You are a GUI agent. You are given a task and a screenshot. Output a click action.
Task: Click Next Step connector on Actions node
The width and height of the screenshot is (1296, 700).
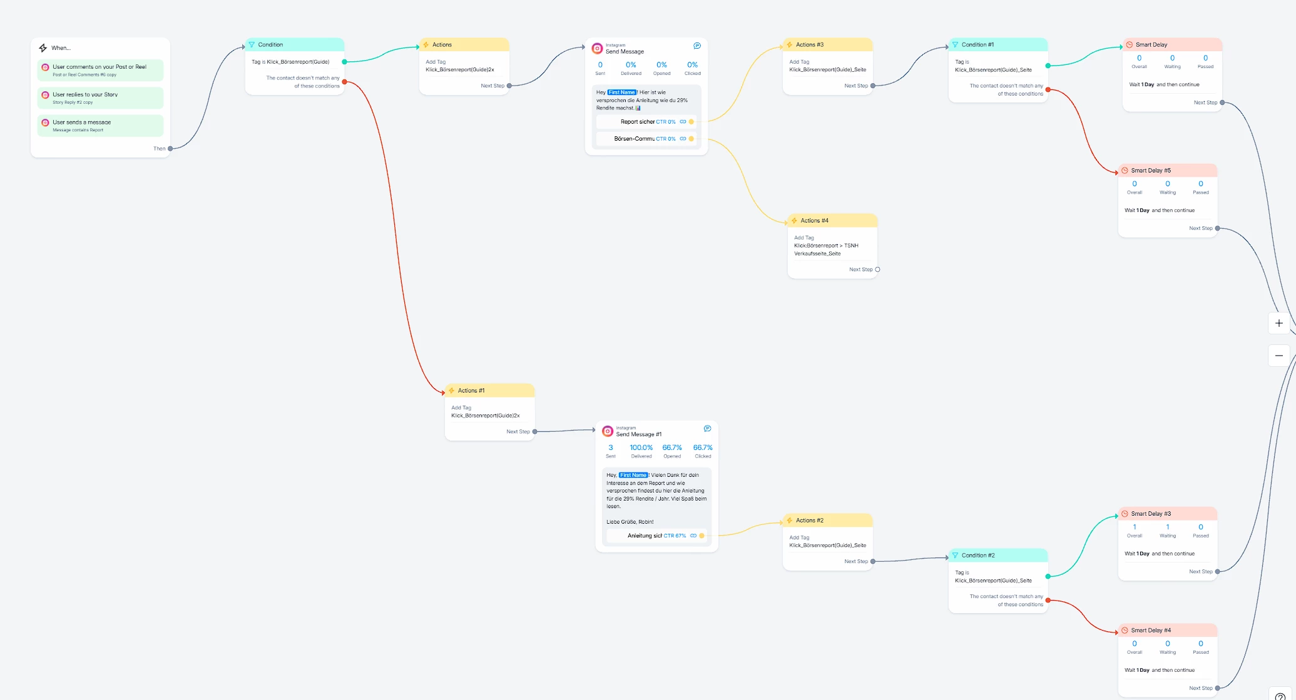pyautogui.click(x=509, y=86)
